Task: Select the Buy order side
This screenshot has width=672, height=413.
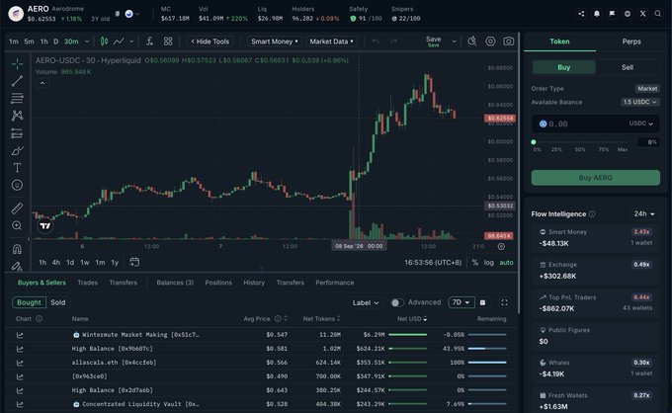Action: click(x=564, y=67)
